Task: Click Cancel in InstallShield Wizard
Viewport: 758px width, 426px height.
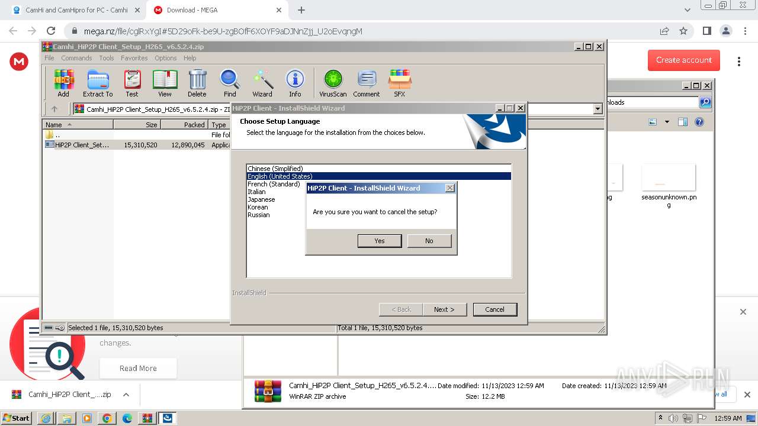Action: click(495, 309)
